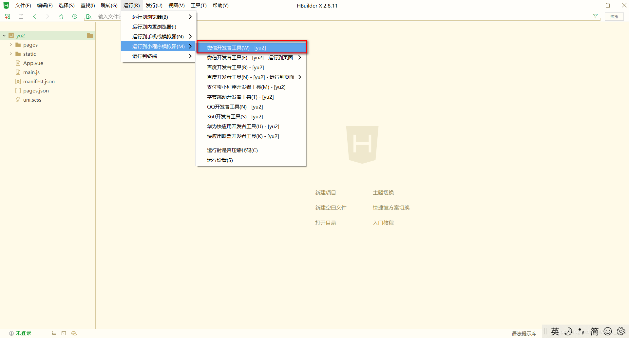Expand 运行到手机或模拟器(N) submenu
The width and height of the screenshot is (629, 338).
(x=159, y=36)
